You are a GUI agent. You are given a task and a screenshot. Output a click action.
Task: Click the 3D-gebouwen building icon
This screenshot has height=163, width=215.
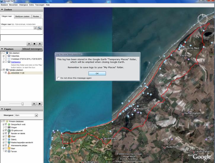click(x=9, y=130)
